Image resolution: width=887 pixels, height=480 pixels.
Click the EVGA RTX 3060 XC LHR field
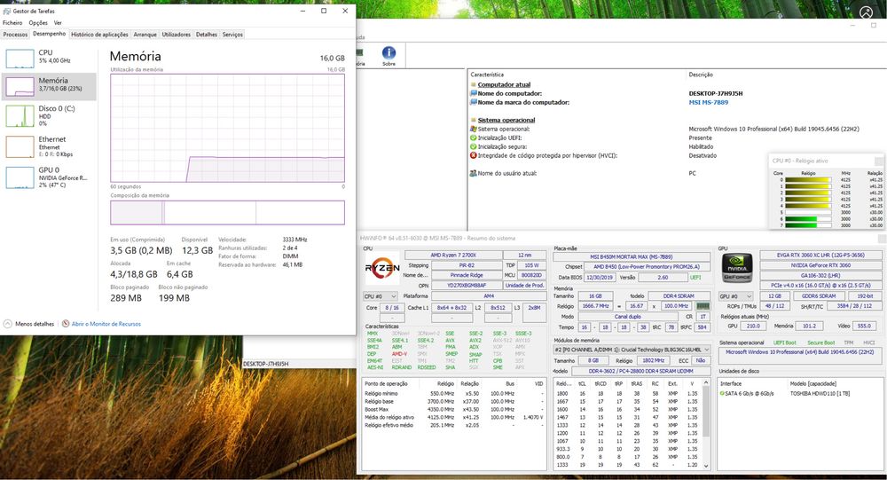click(x=820, y=256)
